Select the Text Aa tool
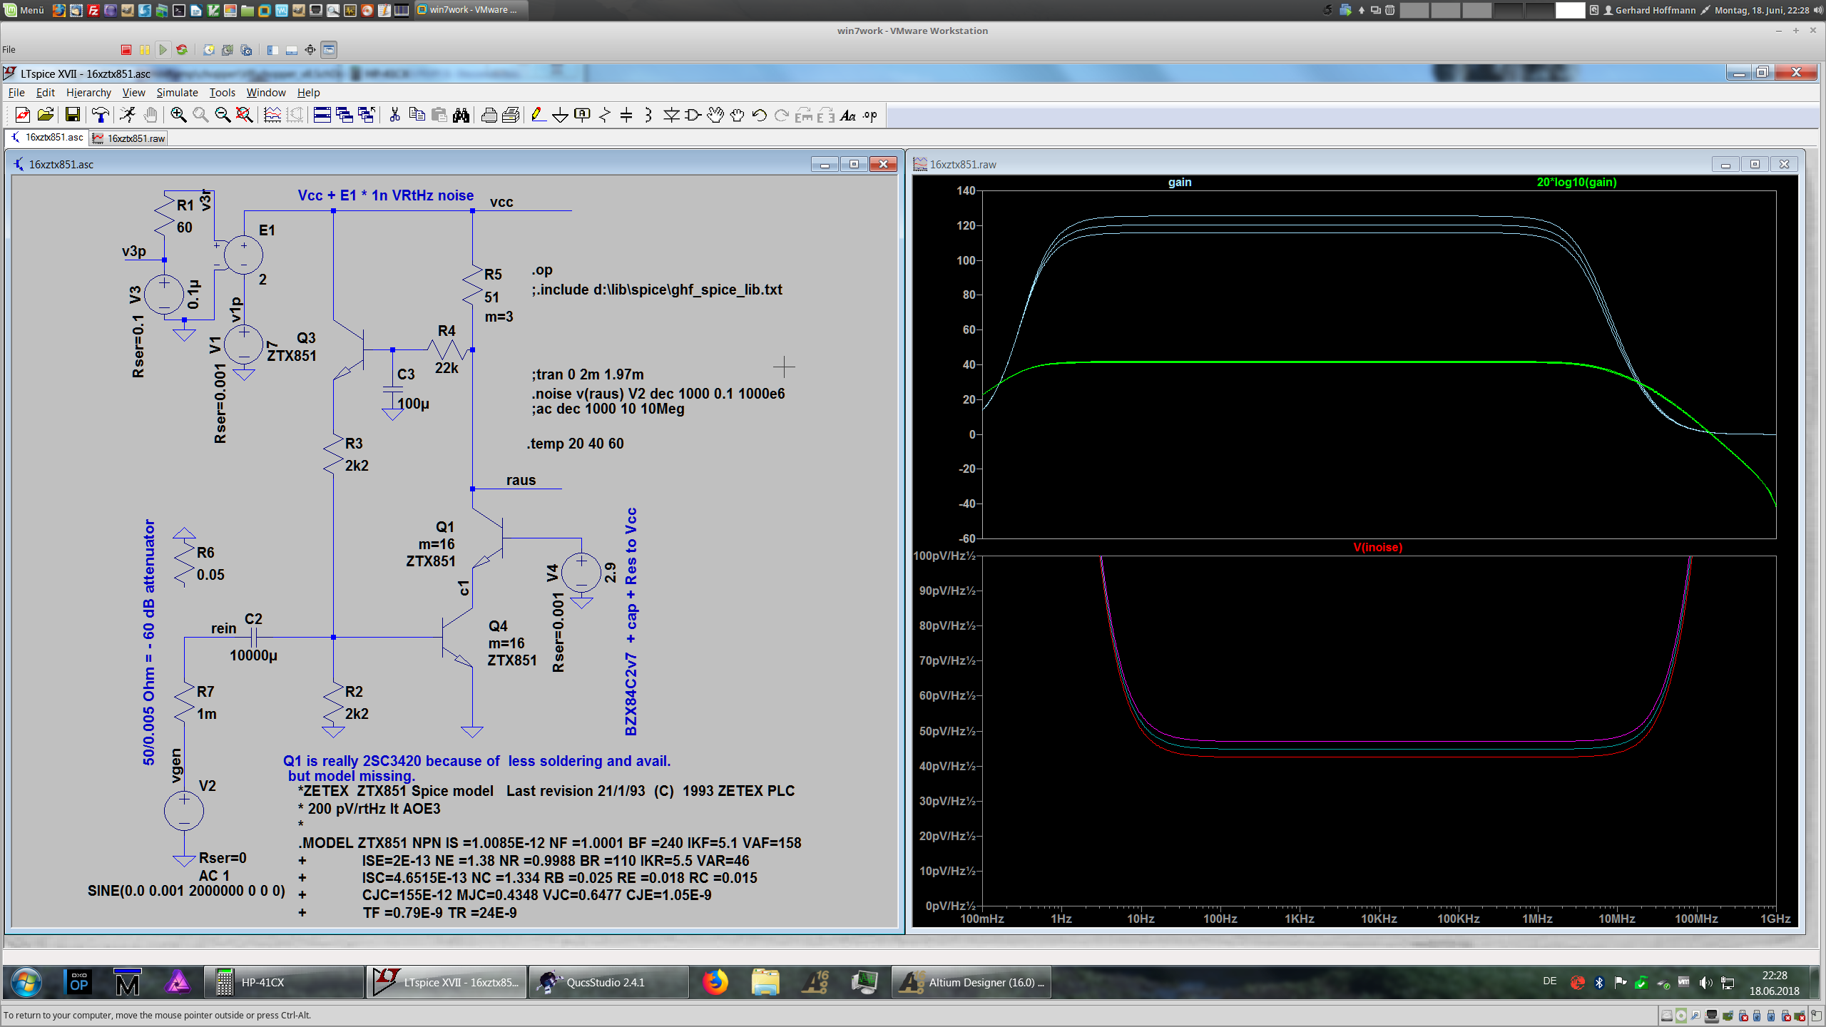The width and height of the screenshot is (1826, 1027). click(x=847, y=115)
